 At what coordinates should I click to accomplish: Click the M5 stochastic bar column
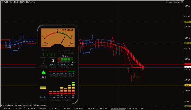[x=54, y=93]
